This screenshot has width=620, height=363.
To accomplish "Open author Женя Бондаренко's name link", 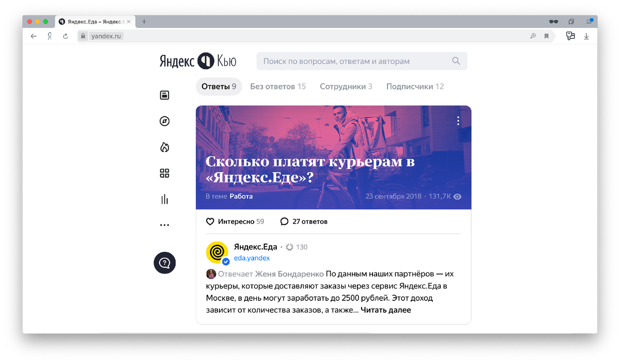I will [x=289, y=274].
